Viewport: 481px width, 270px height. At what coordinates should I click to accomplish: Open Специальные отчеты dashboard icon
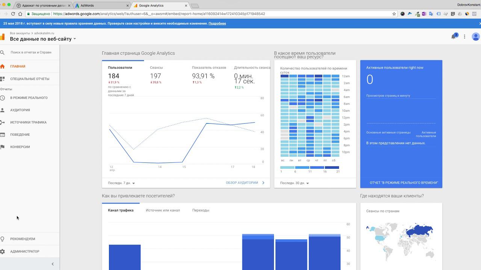2,79
